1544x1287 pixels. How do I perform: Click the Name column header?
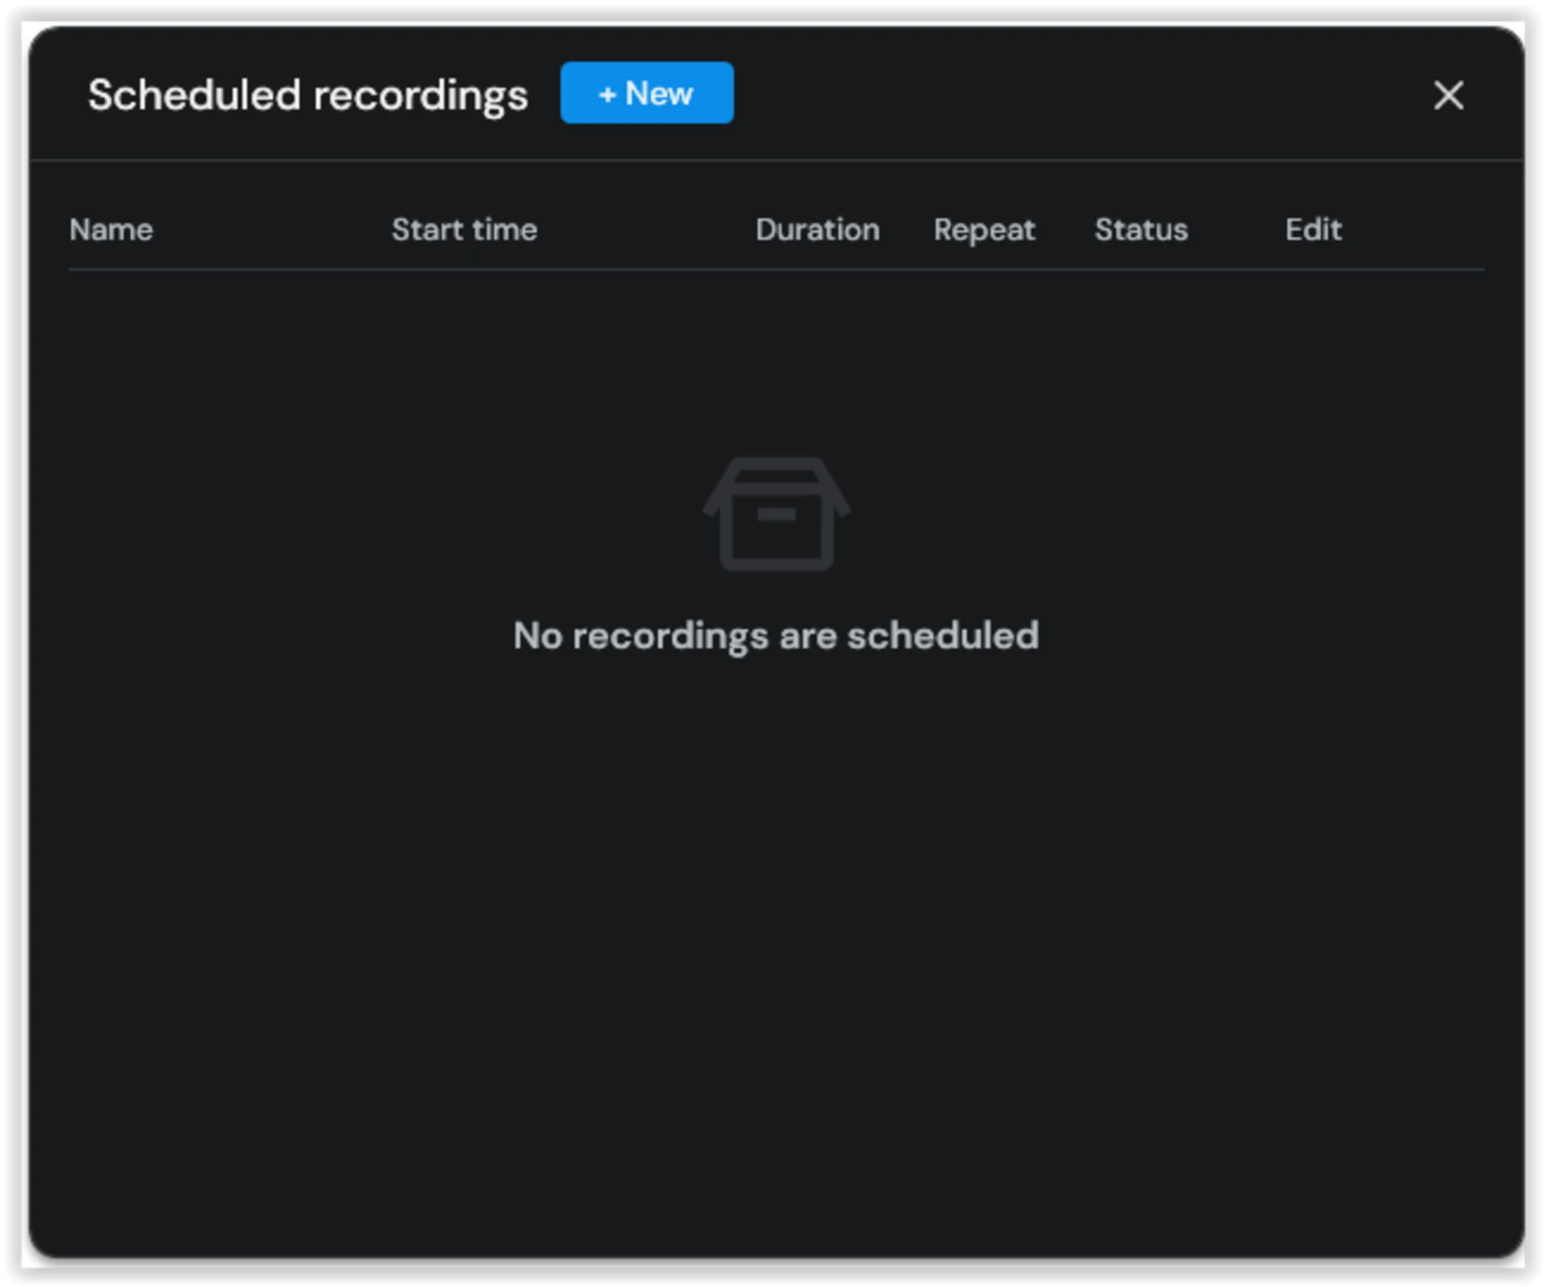[x=111, y=230]
